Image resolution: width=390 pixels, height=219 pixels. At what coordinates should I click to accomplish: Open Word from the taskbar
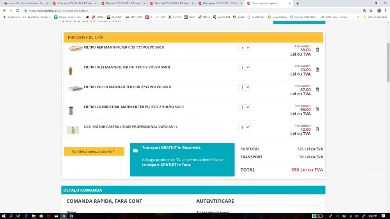71,216
